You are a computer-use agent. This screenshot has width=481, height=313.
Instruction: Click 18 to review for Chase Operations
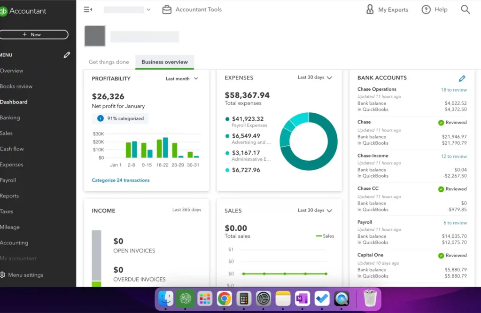click(x=454, y=90)
